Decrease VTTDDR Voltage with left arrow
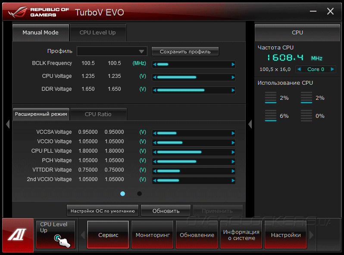This screenshot has height=255, width=344. [x=155, y=171]
